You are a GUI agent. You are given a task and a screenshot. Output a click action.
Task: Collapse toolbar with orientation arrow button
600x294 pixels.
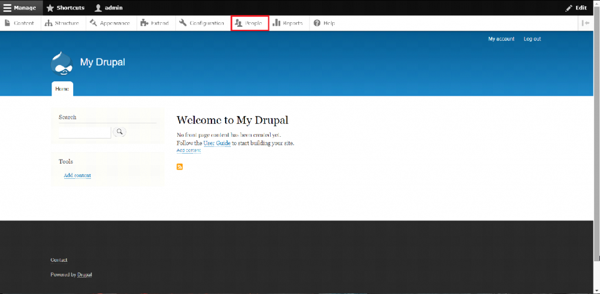(585, 23)
